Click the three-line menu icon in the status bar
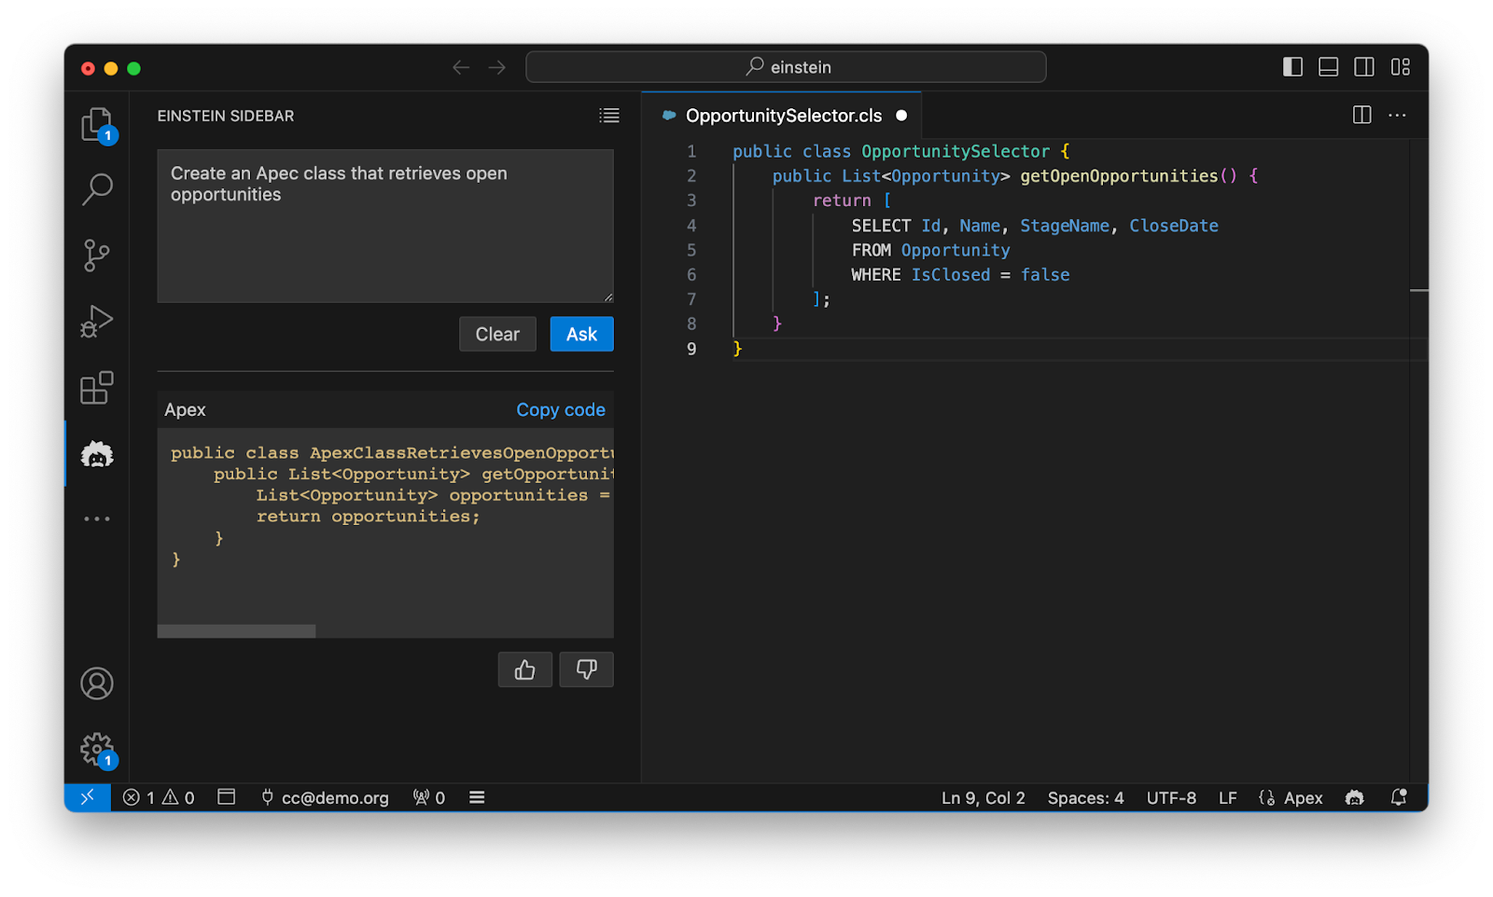1493x897 pixels. [x=477, y=797]
